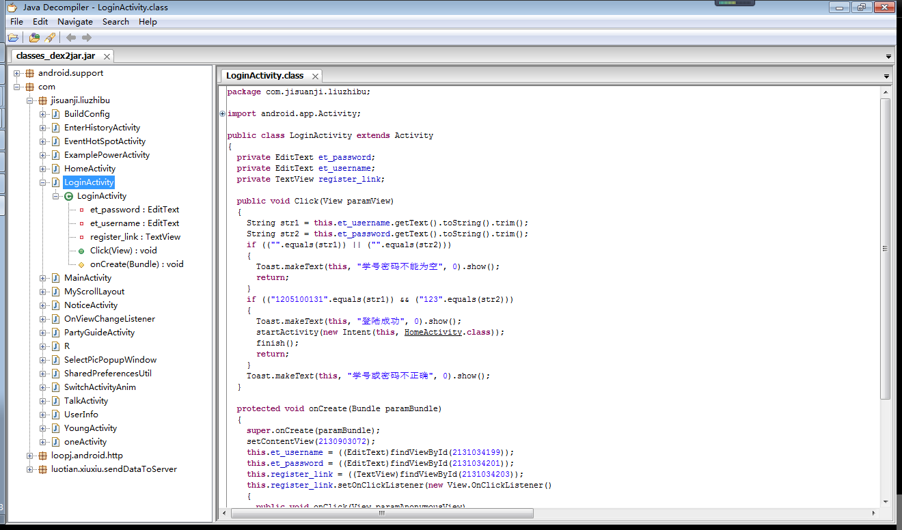Select TalkActivity in the tree
The width and height of the screenshot is (902, 530).
pos(86,401)
